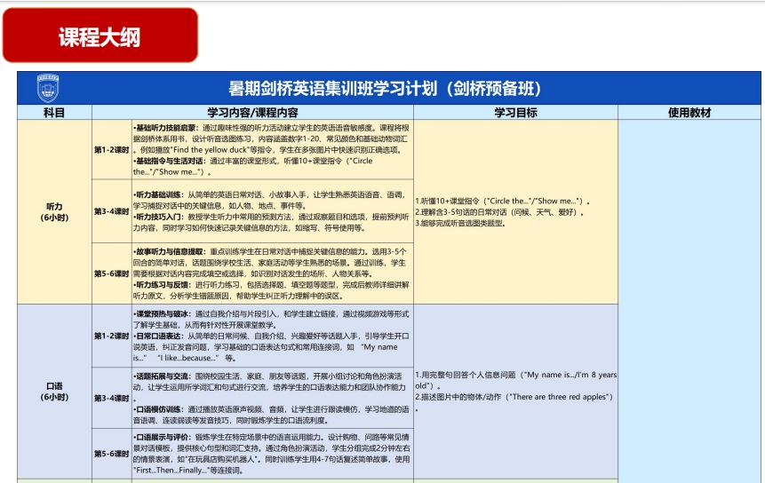765x483 pixels.
Task: Select the "暑期剑桥英语集训班学习计划" table title
Action: 385,89
